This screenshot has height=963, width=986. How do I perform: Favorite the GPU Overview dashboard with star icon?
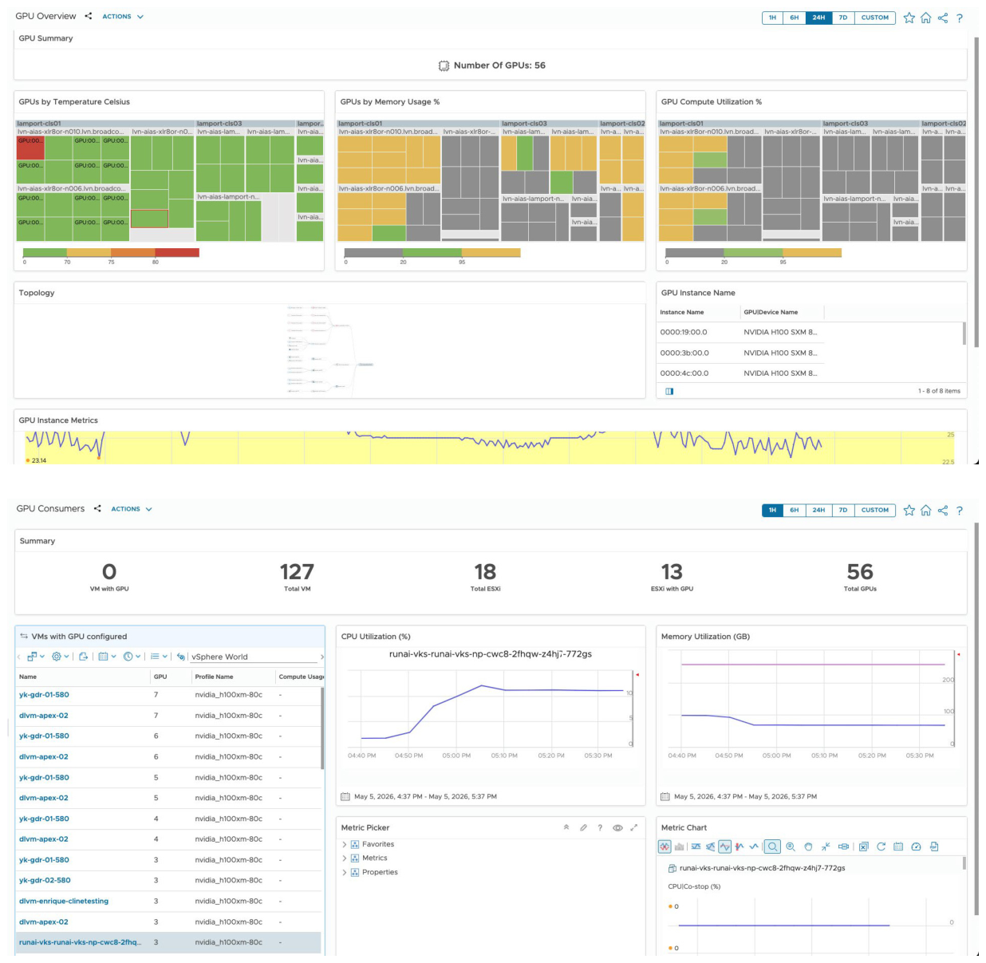909,18
